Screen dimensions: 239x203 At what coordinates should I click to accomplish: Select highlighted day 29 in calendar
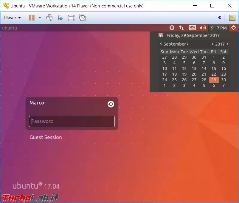pos(214,80)
